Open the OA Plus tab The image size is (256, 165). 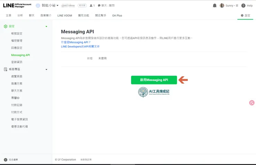(117, 16)
